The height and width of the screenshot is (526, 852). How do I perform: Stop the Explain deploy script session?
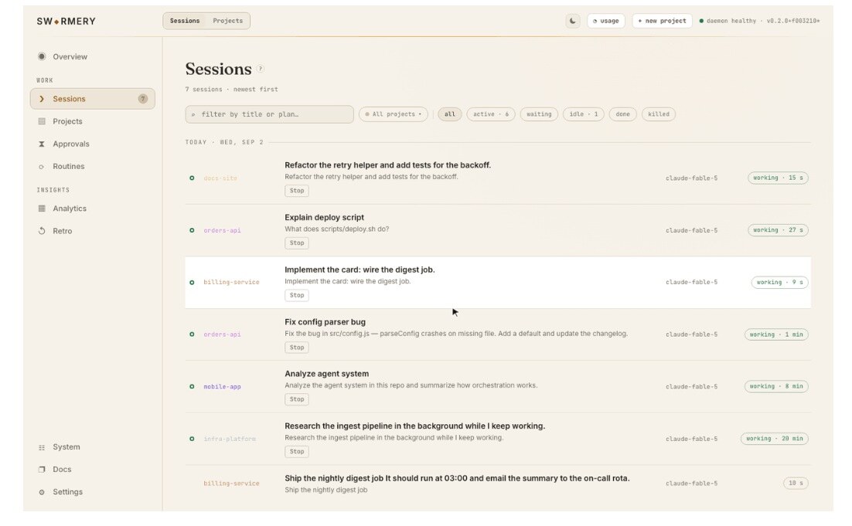(297, 243)
